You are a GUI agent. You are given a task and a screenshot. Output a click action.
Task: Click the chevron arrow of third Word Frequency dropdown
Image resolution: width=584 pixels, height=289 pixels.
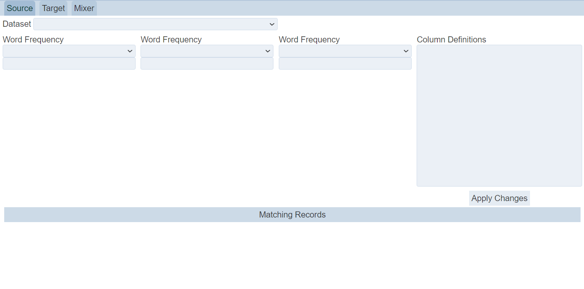point(406,51)
